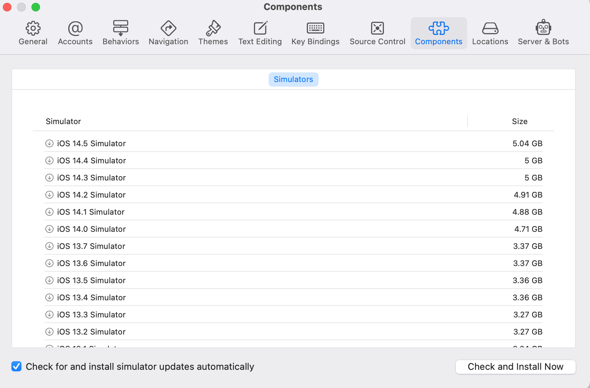Click the iOS 13.4 Simulator size value
590x388 pixels.
tap(527, 297)
